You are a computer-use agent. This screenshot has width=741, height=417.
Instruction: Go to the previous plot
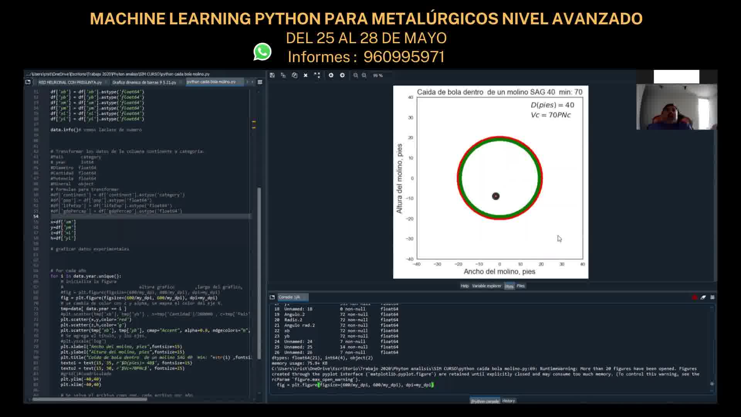[x=331, y=75]
